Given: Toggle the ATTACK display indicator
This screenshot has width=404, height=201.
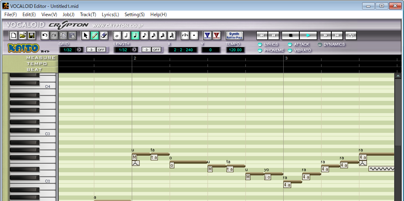Looking at the screenshot, I should pyautogui.click(x=290, y=45).
